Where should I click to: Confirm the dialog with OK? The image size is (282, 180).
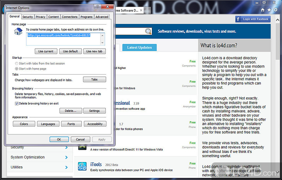(x=59, y=139)
